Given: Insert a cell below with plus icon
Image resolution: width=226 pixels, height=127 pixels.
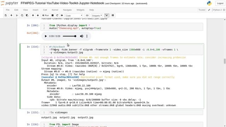Looking at the screenshot, I should click(11, 16).
